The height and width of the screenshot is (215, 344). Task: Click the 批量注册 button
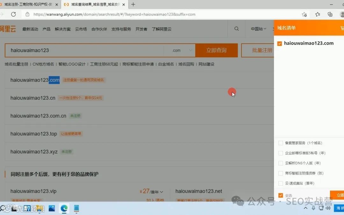(258, 50)
